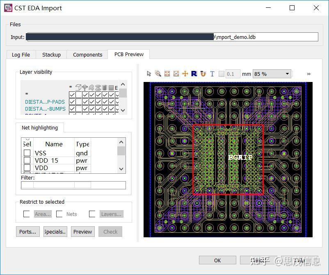Expand the toolbar overflow chevron
The width and height of the screenshot is (329, 275).
tap(308, 74)
